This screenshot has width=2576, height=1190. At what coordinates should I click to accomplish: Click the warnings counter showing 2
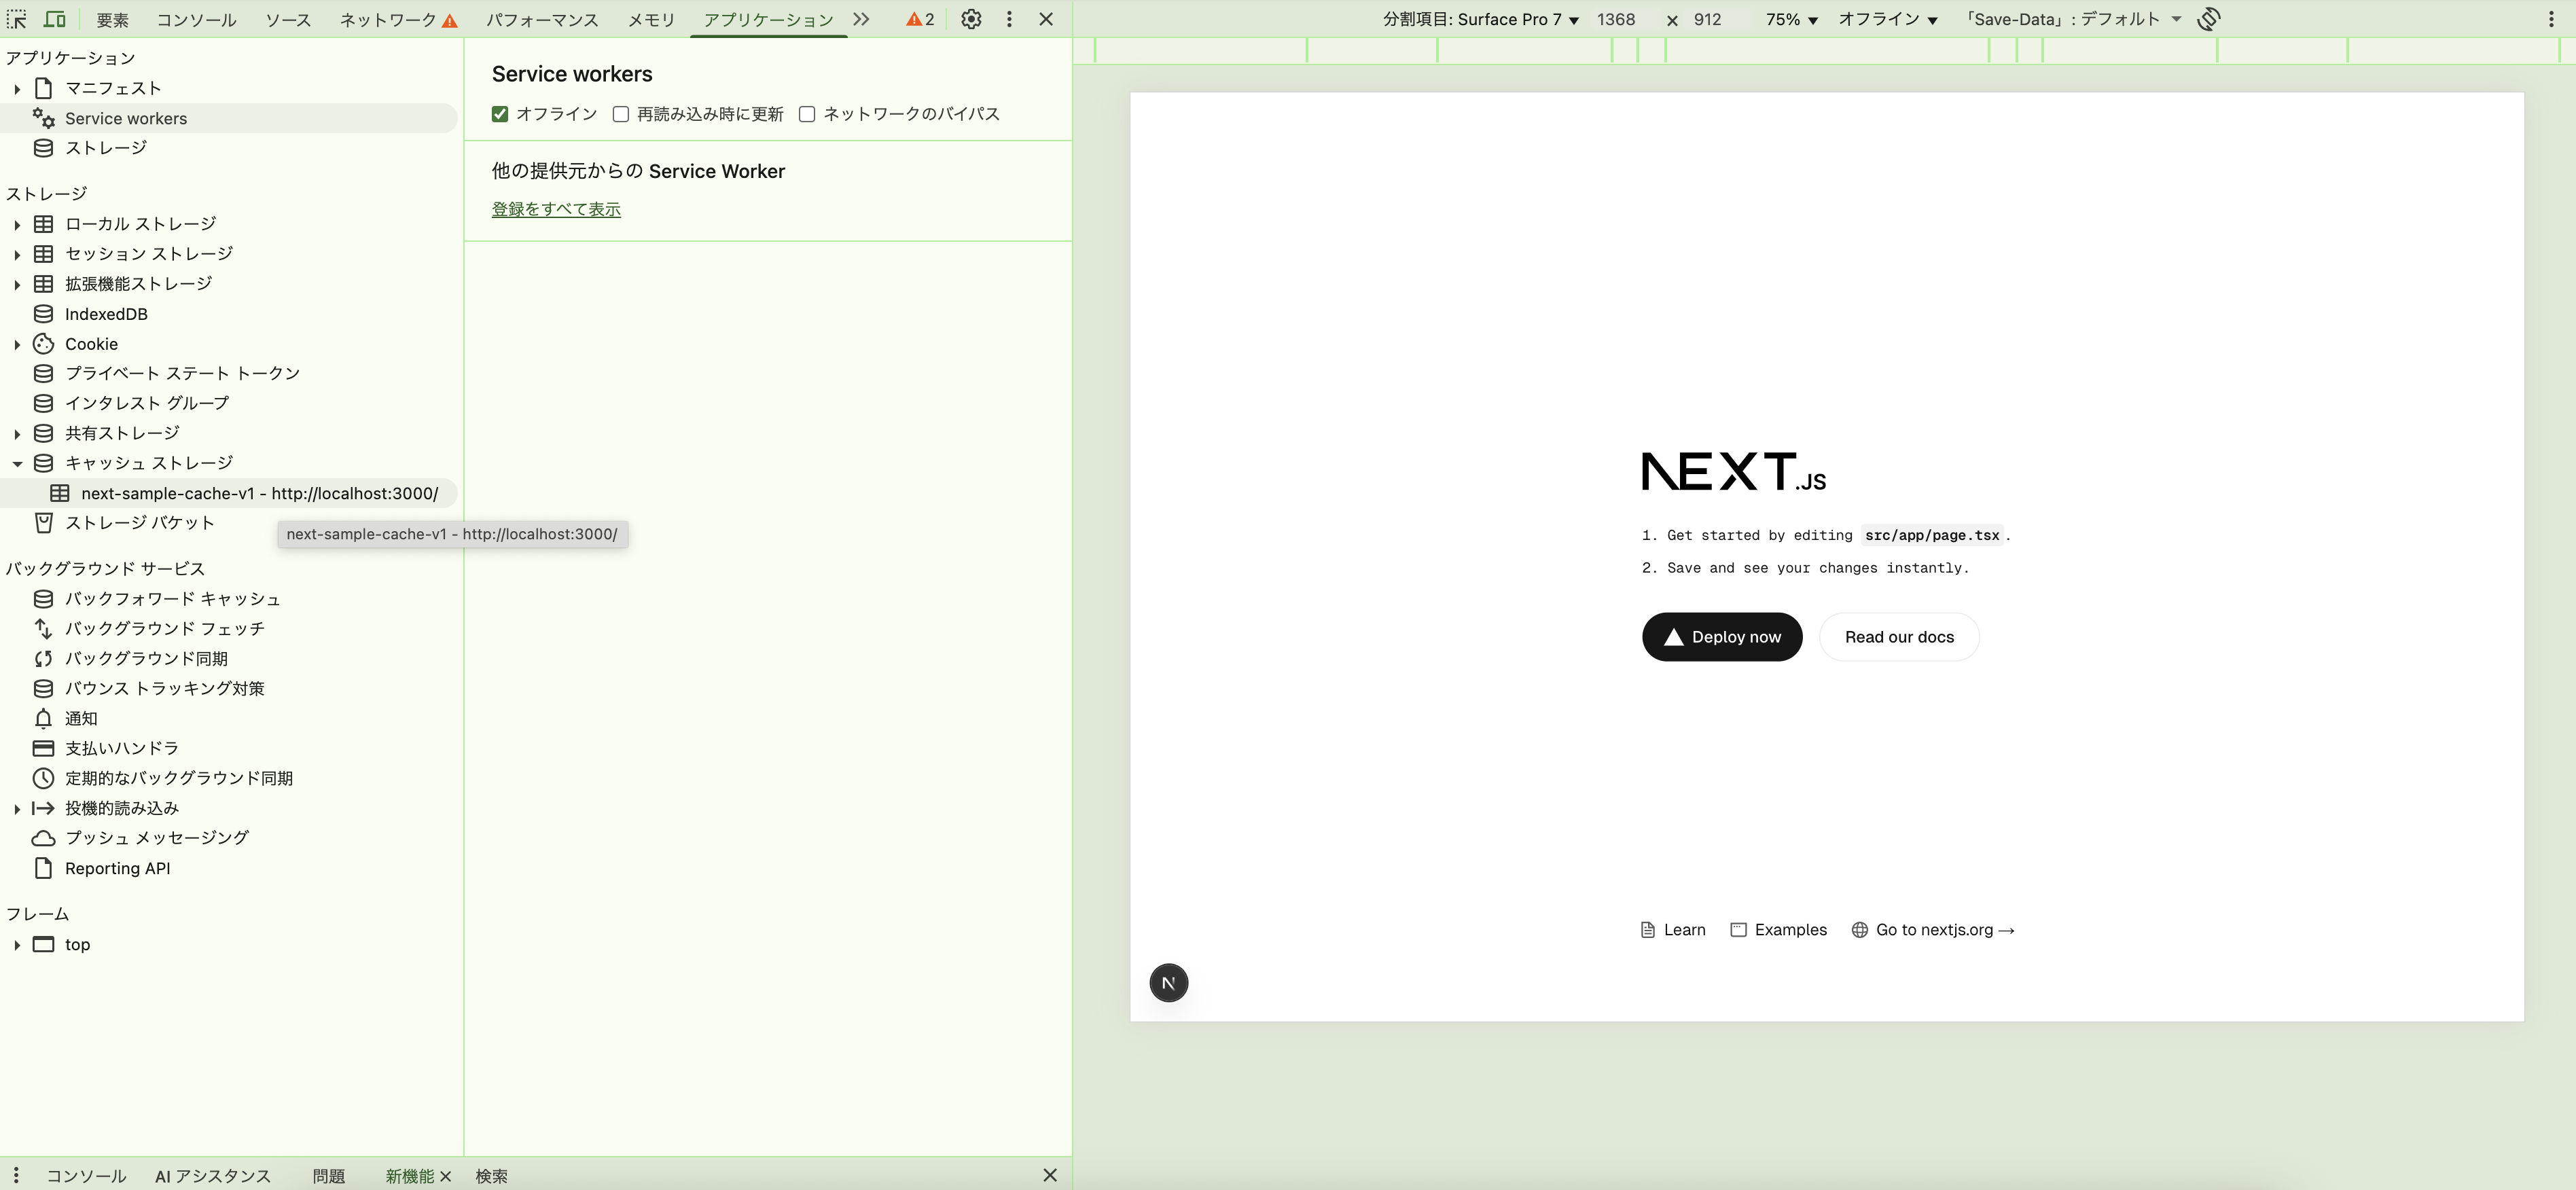click(x=920, y=19)
